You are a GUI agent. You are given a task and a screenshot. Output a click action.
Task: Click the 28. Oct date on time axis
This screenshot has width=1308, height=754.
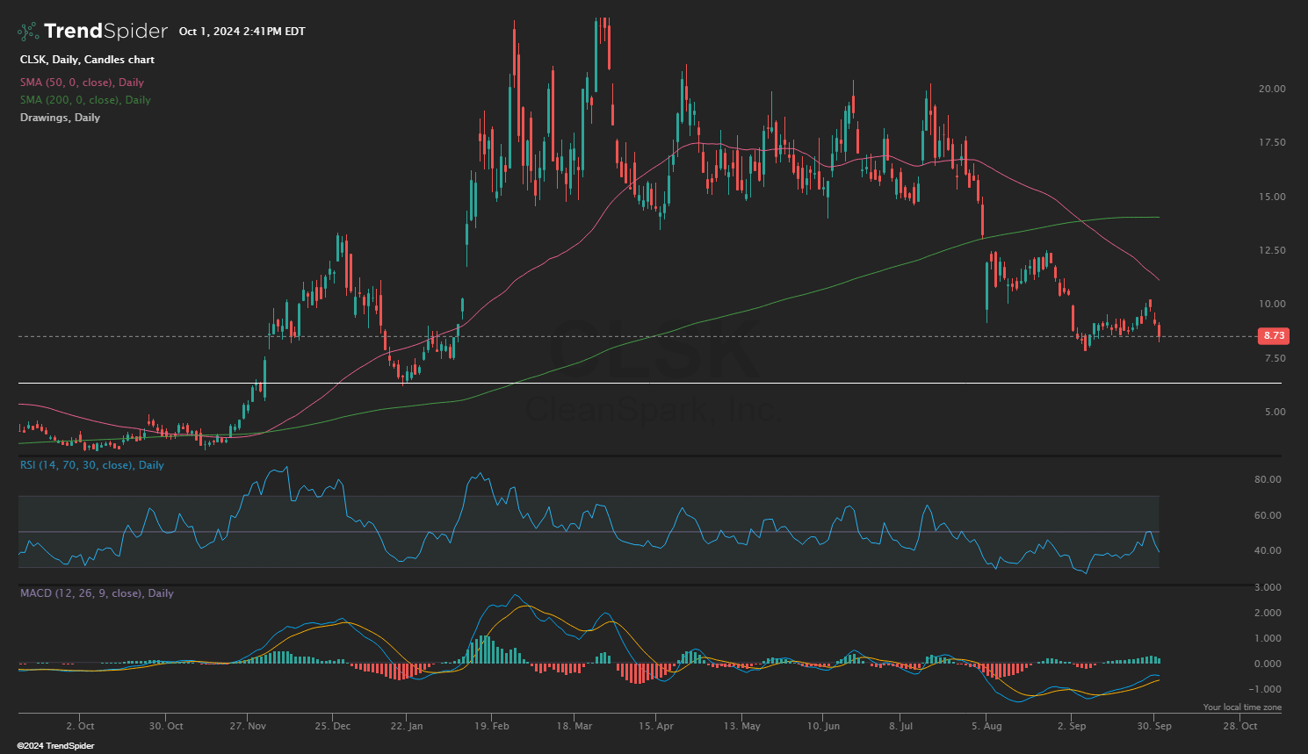(1239, 726)
